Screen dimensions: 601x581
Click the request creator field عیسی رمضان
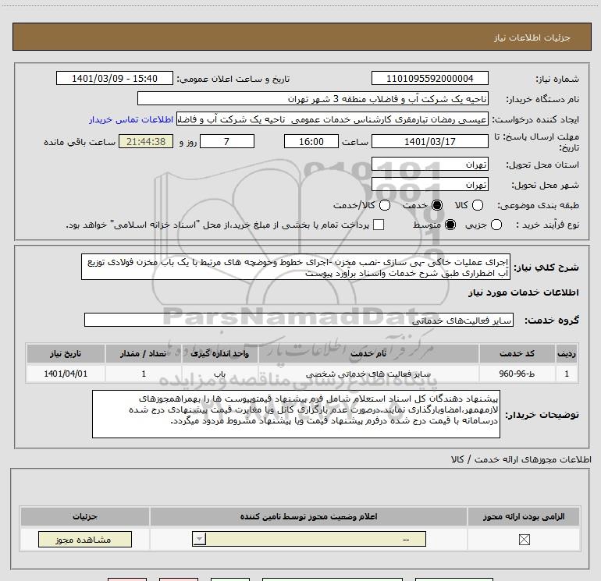pos(332,119)
